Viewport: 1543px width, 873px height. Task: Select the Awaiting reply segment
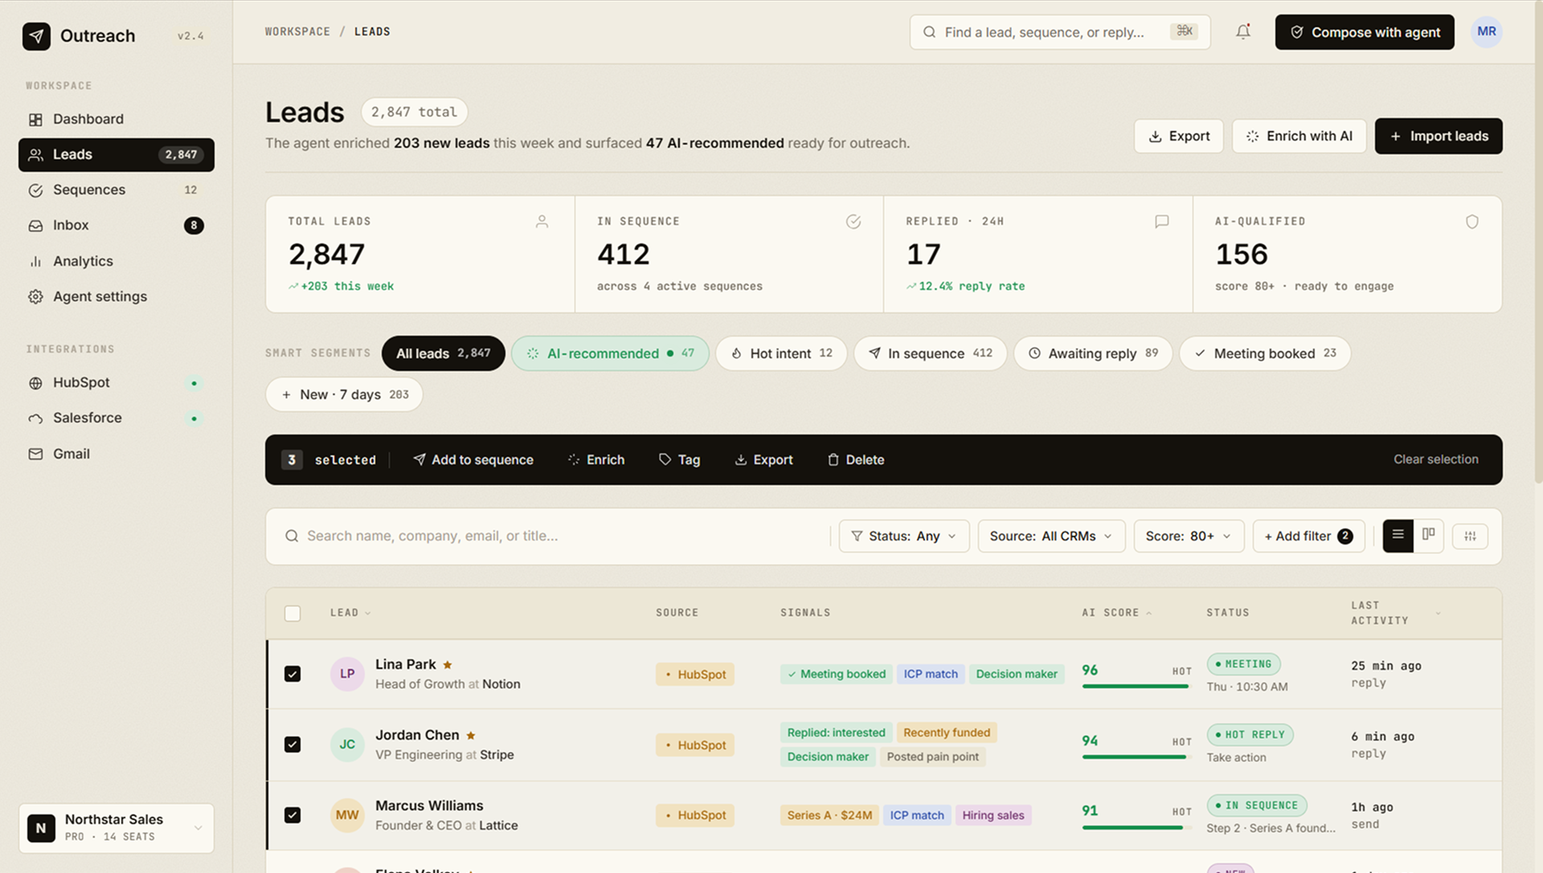1093,353
